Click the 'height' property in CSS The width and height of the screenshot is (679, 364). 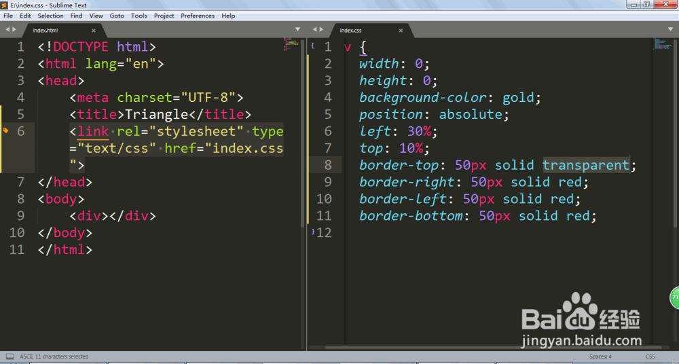tap(383, 80)
